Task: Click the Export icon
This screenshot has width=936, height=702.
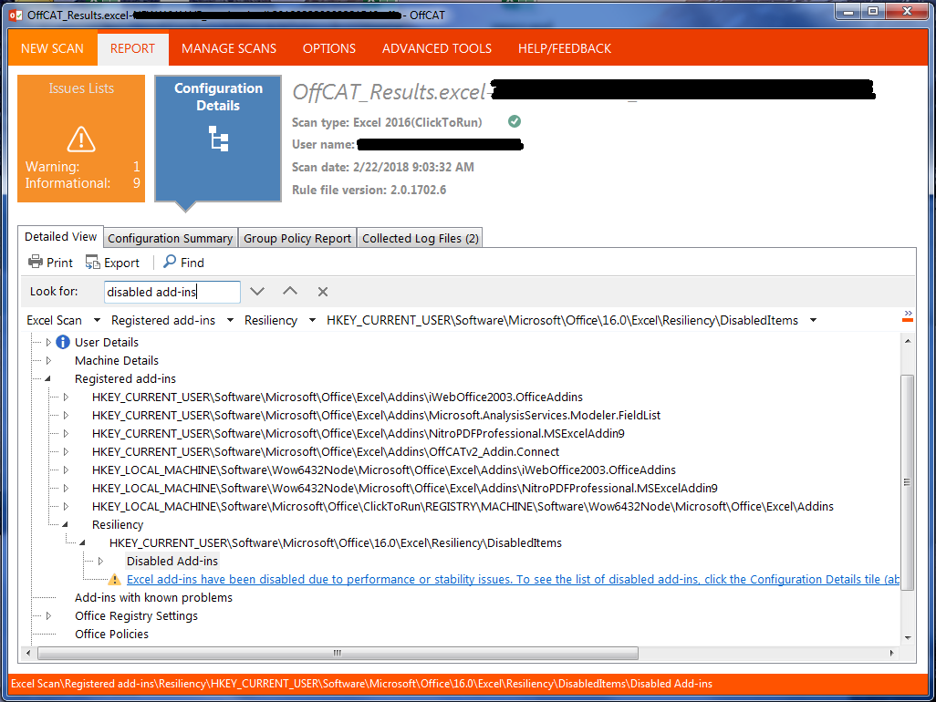Action: (x=92, y=262)
